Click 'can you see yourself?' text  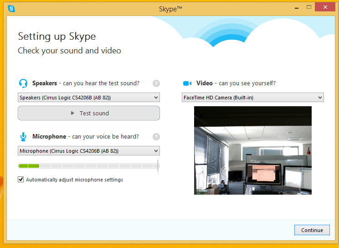pyautogui.click(x=247, y=83)
